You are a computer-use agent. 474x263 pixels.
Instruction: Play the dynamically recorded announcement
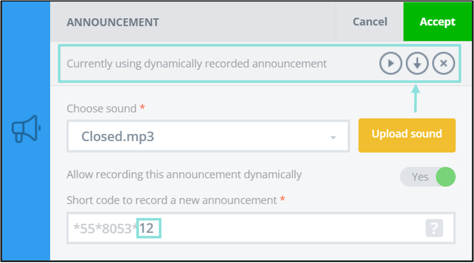(390, 63)
